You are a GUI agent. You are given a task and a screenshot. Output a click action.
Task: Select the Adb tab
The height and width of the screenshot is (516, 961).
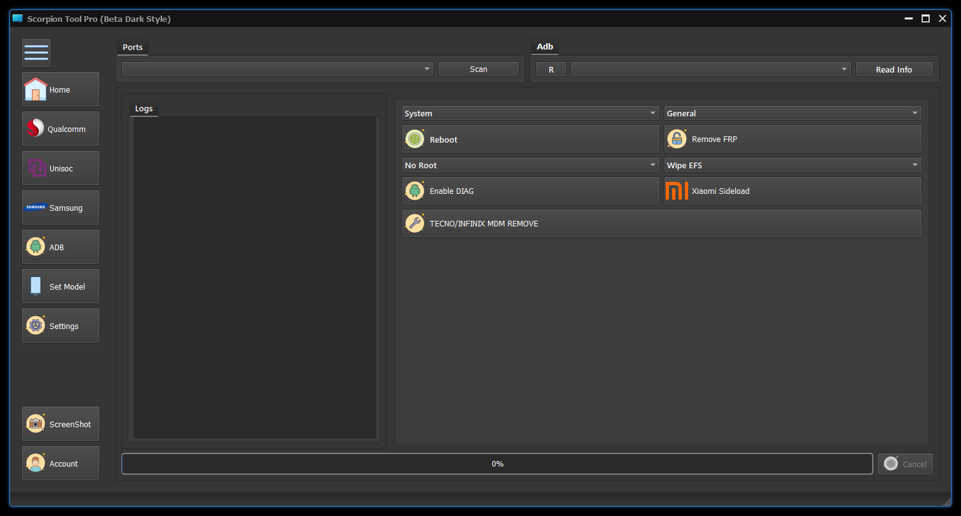point(545,46)
